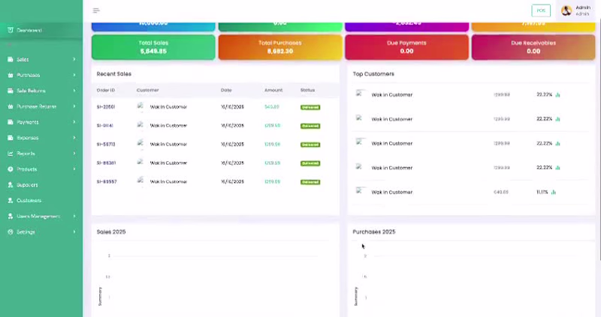Click the Admin avatar picture
This screenshot has height=317, width=601.
(566, 10)
